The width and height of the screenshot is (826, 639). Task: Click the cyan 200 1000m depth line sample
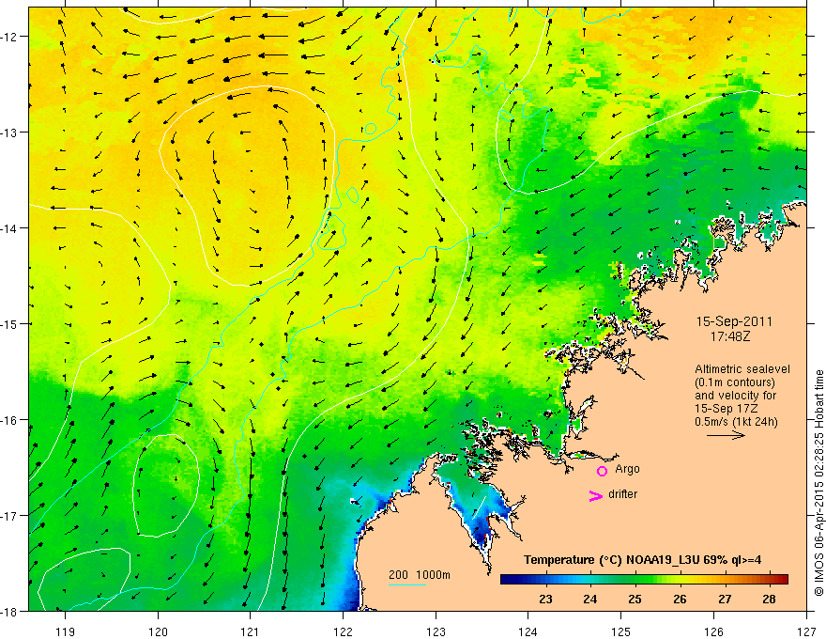pos(406,585)
